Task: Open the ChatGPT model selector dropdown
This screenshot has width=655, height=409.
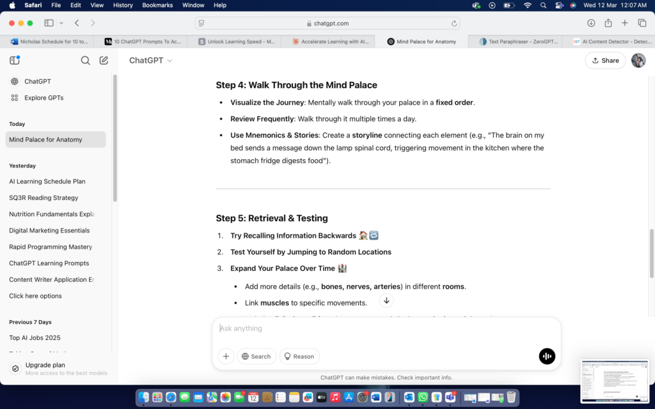Action: (x=151, y=61)
